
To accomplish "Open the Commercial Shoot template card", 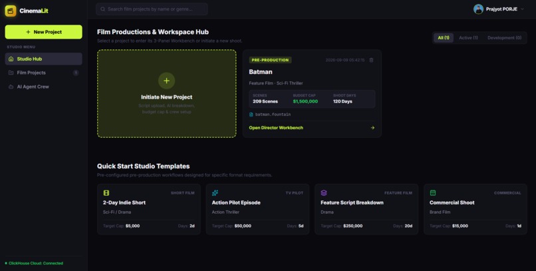I will [475, 209].
